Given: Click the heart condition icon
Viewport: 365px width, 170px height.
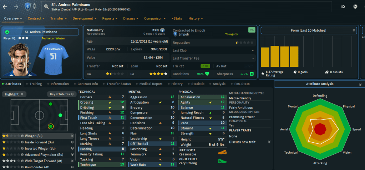Looking at the screenshot, I should (207, 74).
